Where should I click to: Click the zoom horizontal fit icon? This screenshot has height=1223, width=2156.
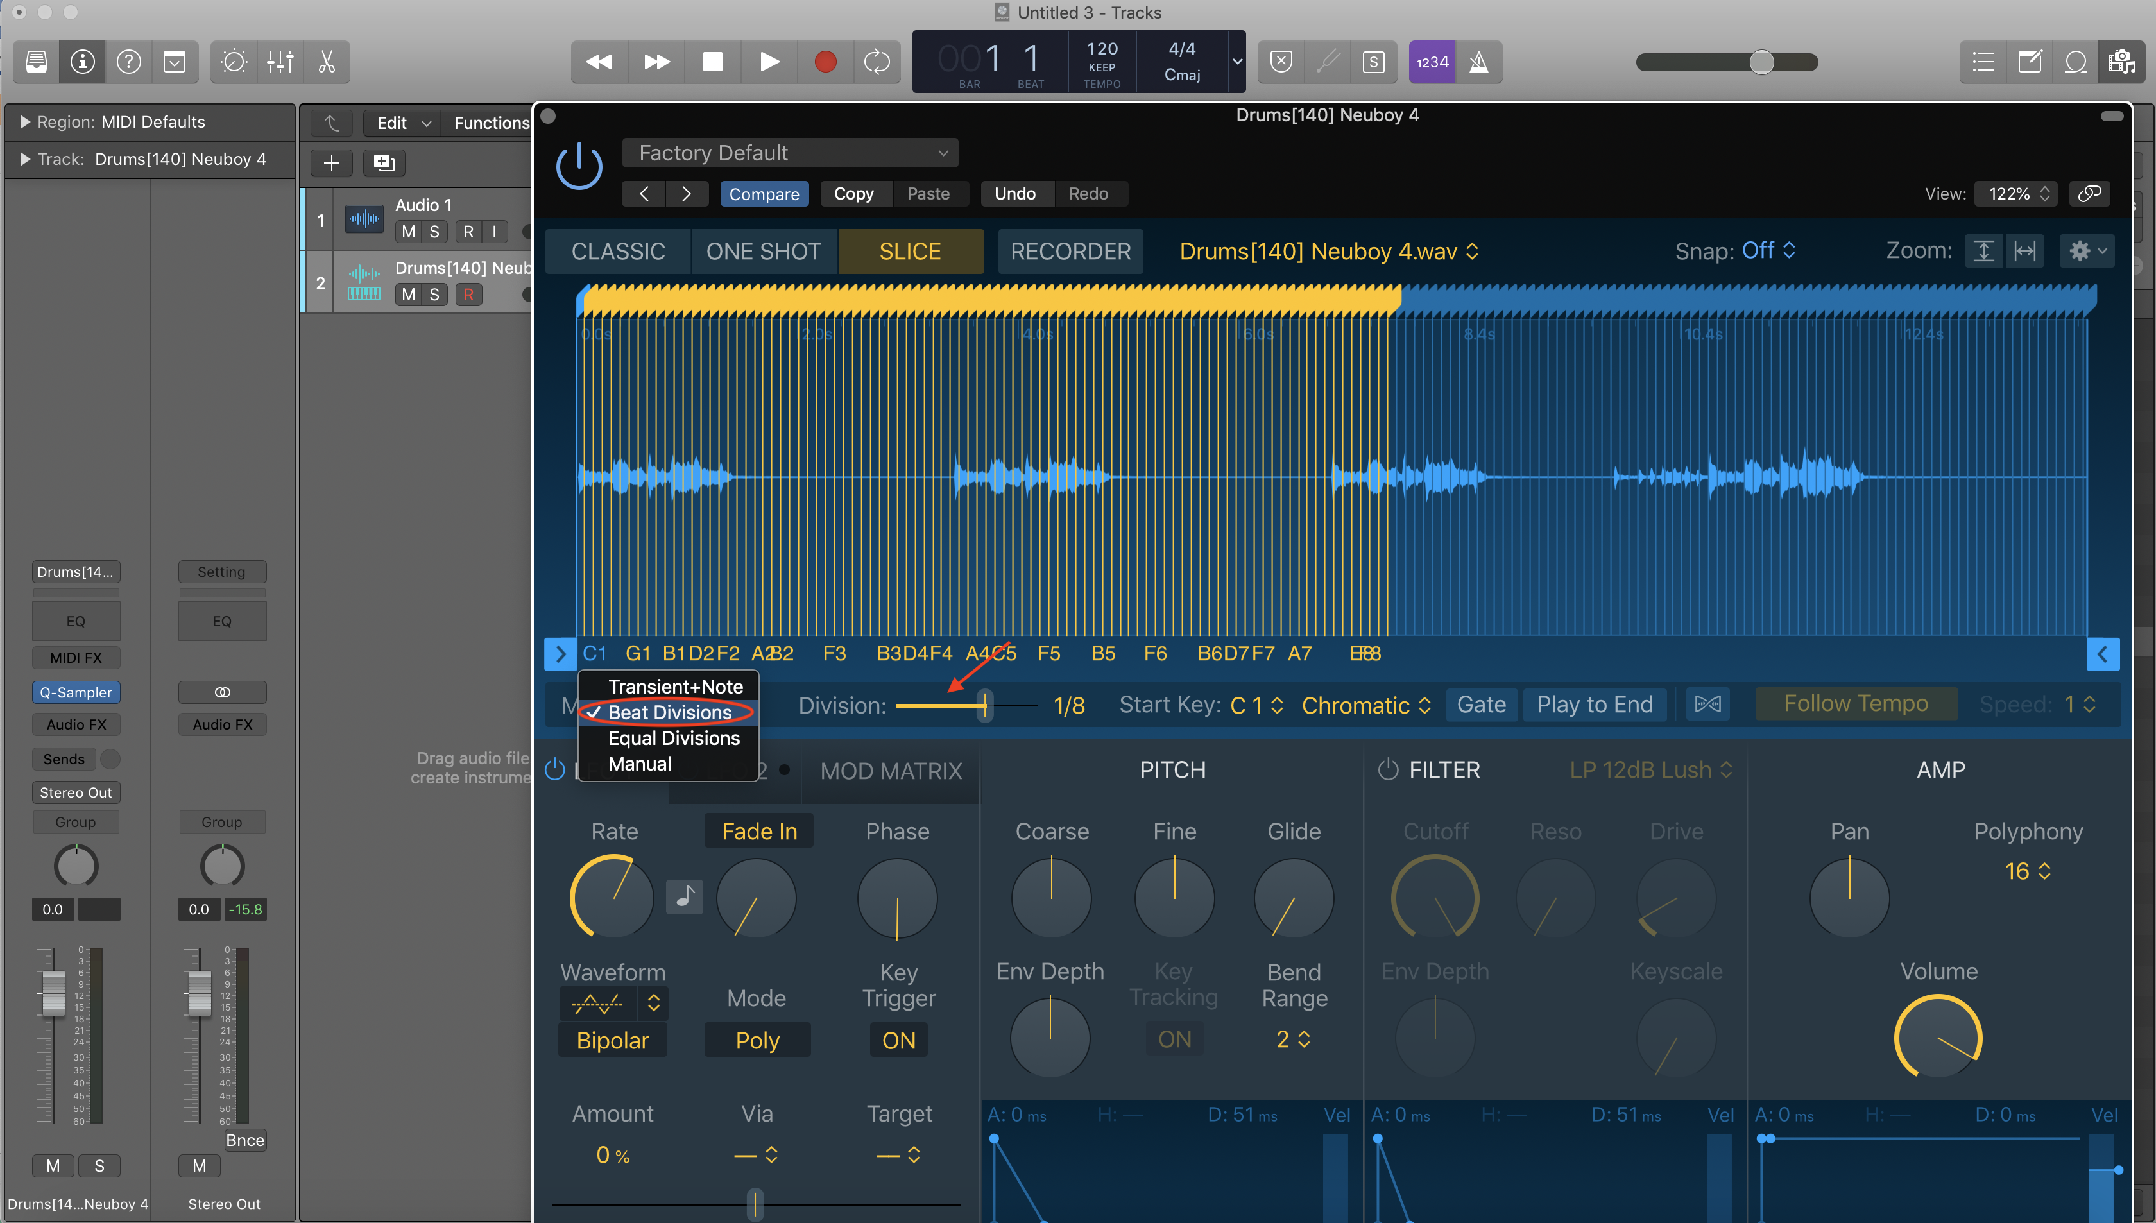(x=2024, y=251)
